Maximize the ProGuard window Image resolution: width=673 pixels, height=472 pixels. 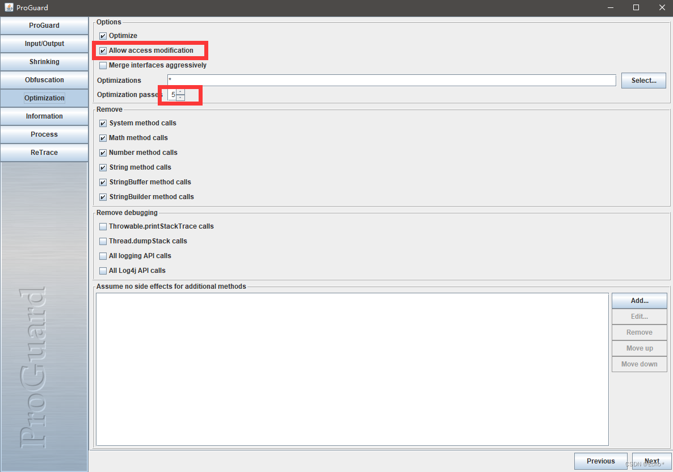[636, 8]
